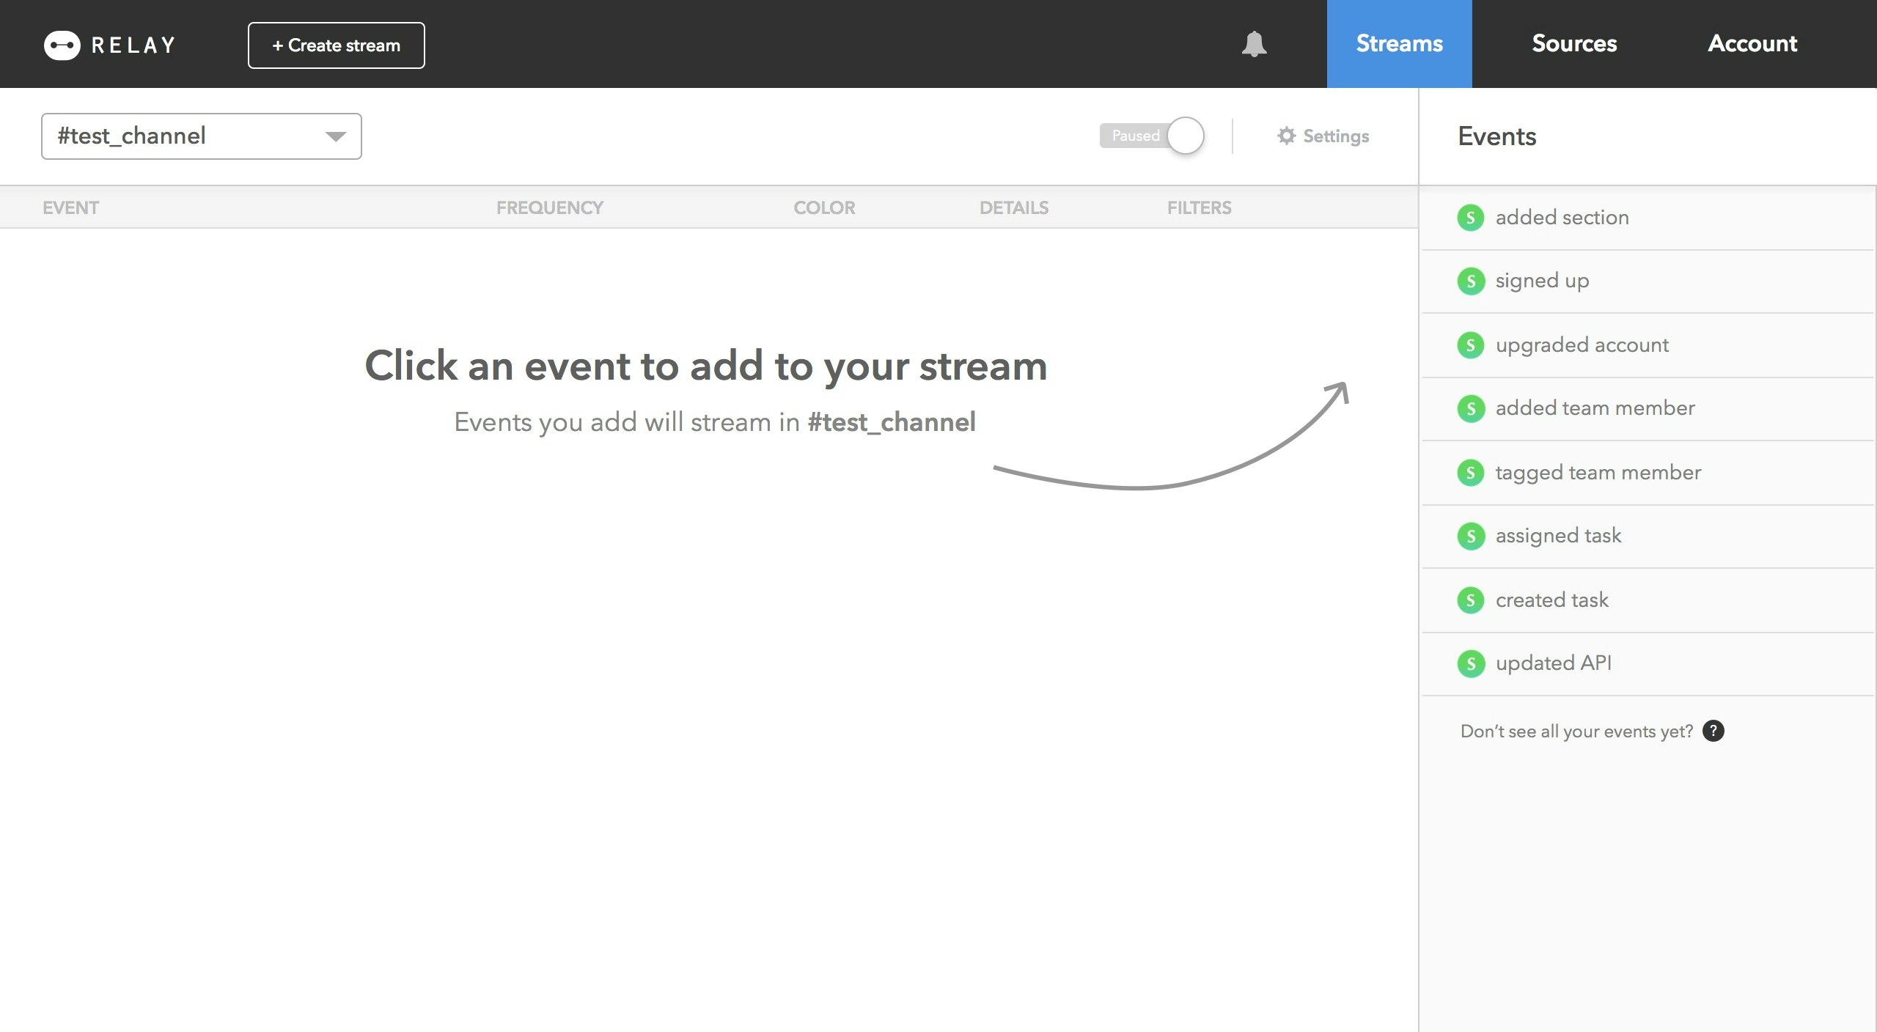The width and height of the screenshot is (1877, 1032).
Task: Click the green icon beside upgraded account
Action: [x=1470, y=345]
